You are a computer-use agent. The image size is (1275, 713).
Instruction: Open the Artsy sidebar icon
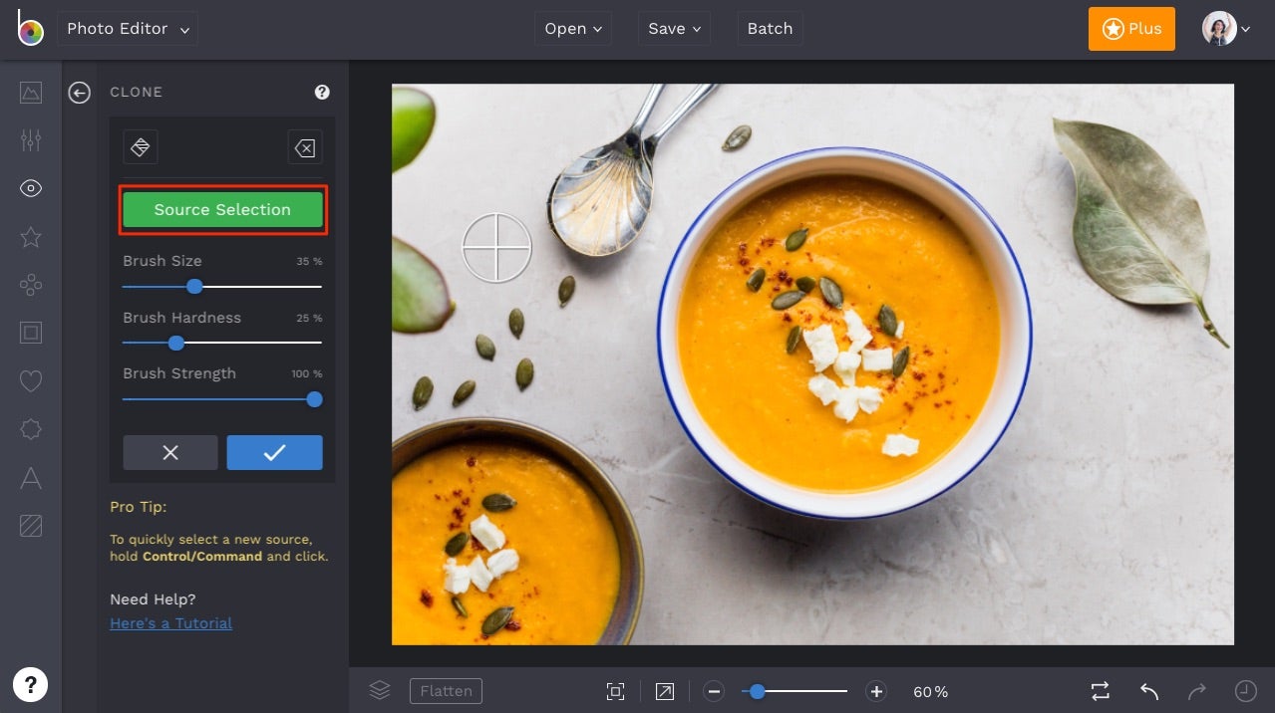(31, 285)
